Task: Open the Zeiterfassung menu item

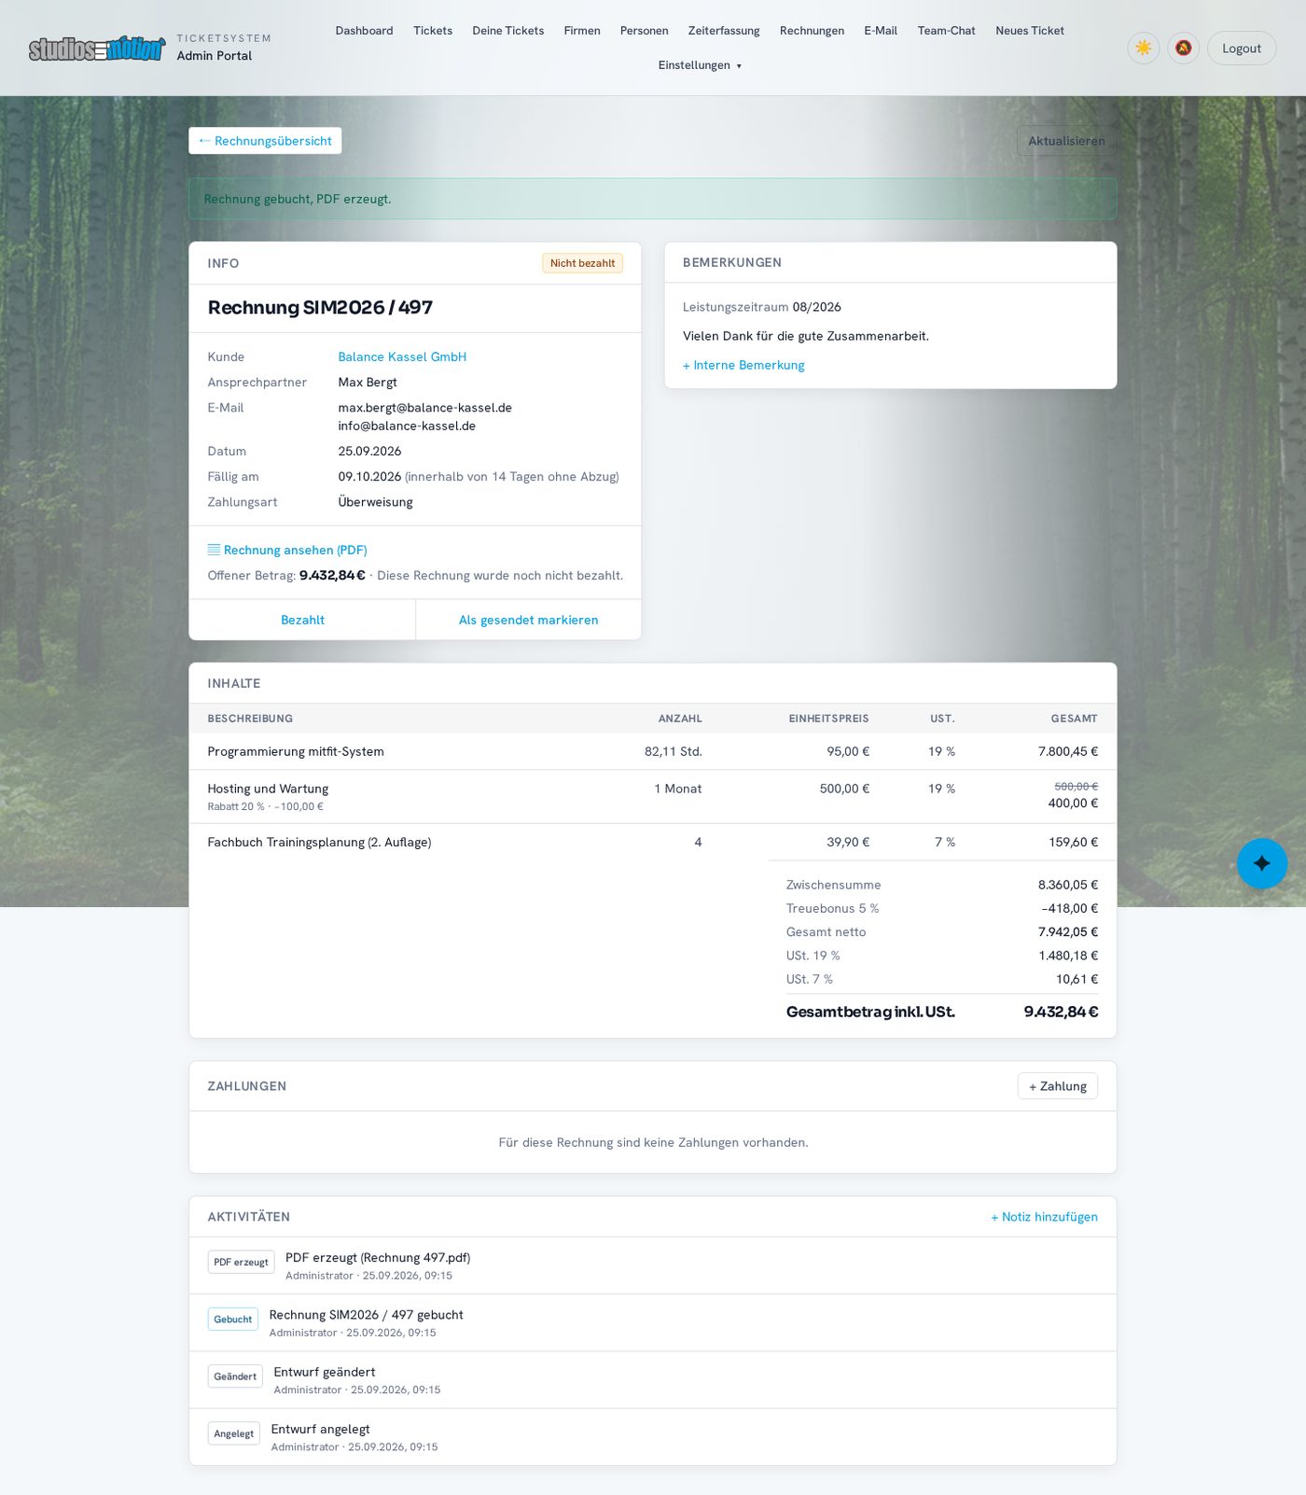Action: 724,31
